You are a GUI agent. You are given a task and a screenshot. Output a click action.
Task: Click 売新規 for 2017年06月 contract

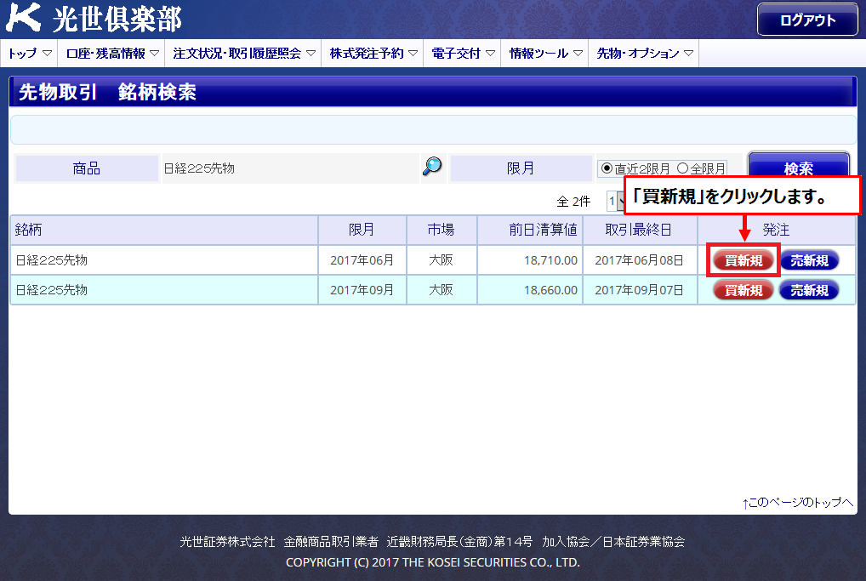[x=809, y=260]
